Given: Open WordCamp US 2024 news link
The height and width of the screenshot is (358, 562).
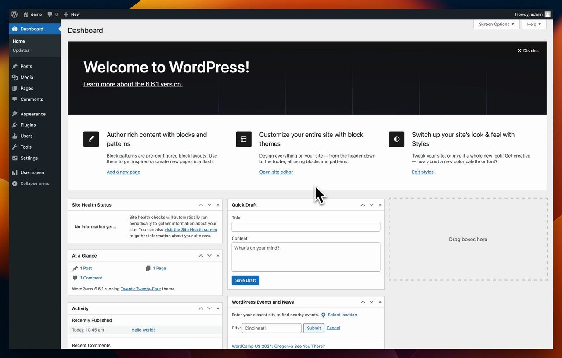Looking at the screenshot, I should click(278, 346).
